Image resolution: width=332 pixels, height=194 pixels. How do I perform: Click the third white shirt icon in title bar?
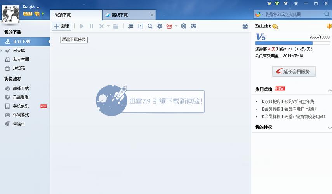pos(286,3)
